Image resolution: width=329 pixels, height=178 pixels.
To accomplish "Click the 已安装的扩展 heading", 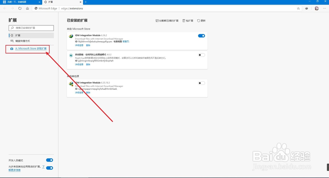I will (77, 20).
